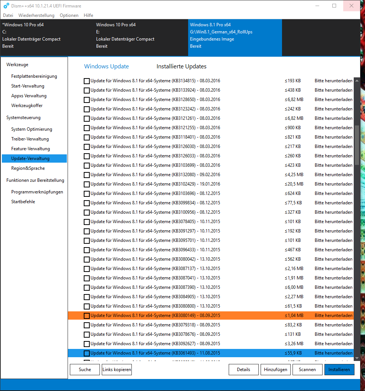This screenshot has width=365, height=391.
Task: Check the box for update KB3123242
Action: click(x=86, y=109)
